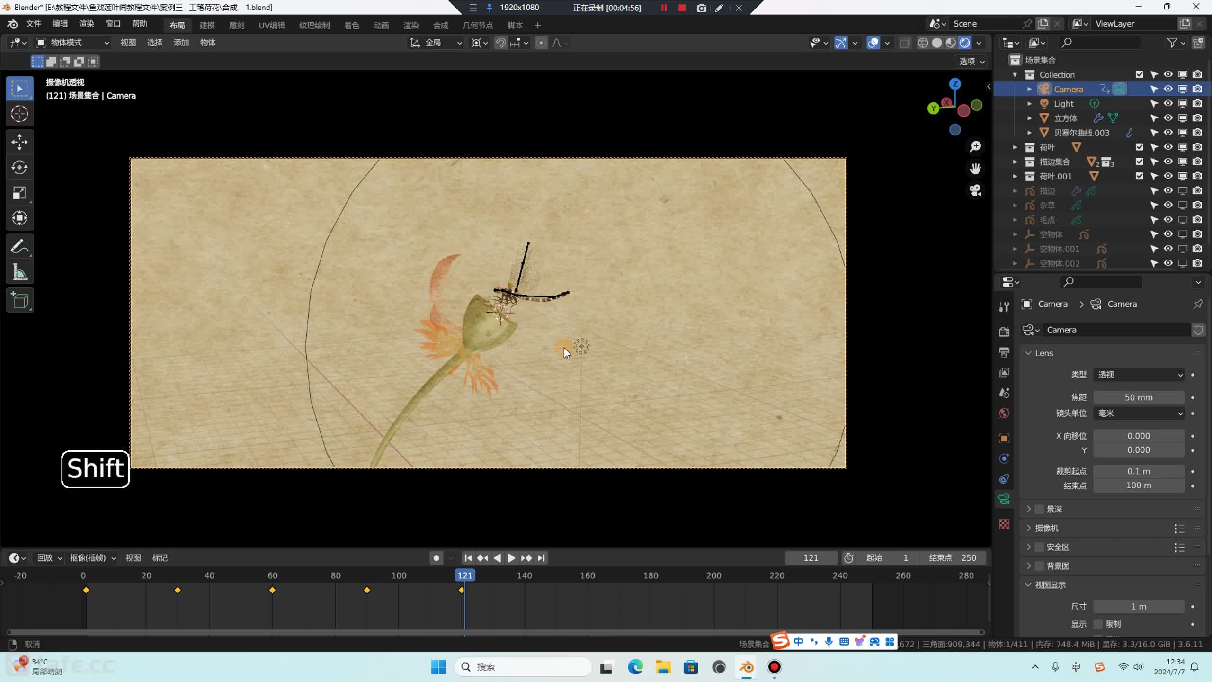Screen dimensions: 1212x682
Task: Select the Move tool
Action: pos(19,142)
